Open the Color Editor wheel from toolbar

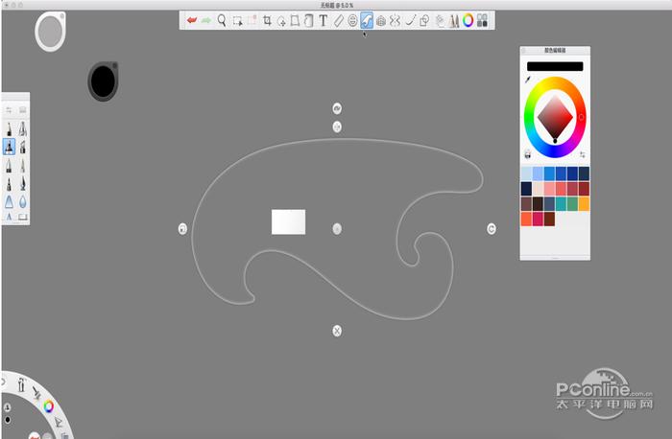point(468,20)
